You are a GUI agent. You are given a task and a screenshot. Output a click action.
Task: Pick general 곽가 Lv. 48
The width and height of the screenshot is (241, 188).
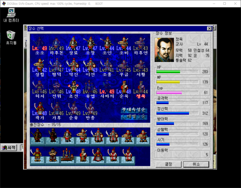[x=40, y=111]
